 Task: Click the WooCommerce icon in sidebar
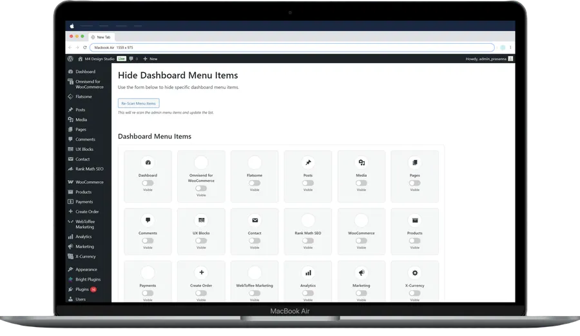point(70,182)
